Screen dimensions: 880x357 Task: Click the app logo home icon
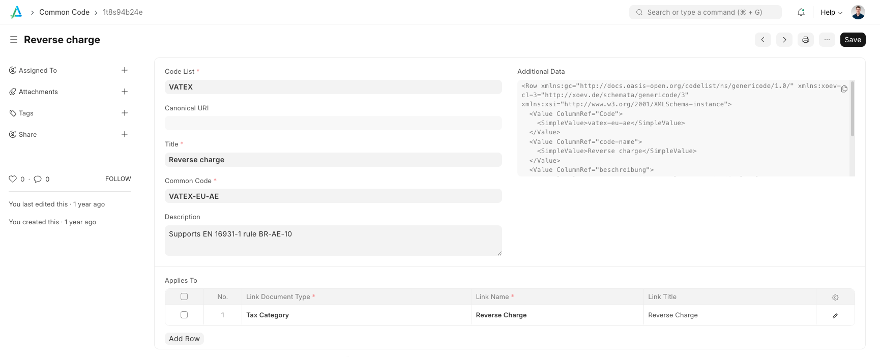click(16, 12)
